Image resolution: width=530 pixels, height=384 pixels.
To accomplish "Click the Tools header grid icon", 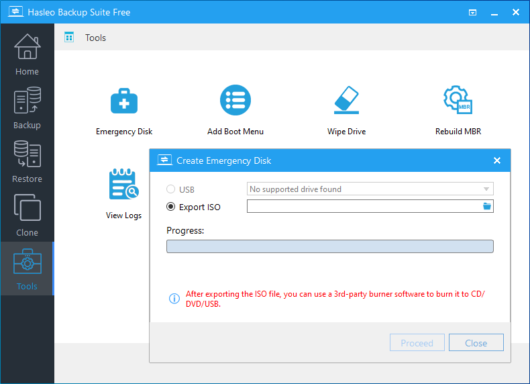I will coord(69,37).
